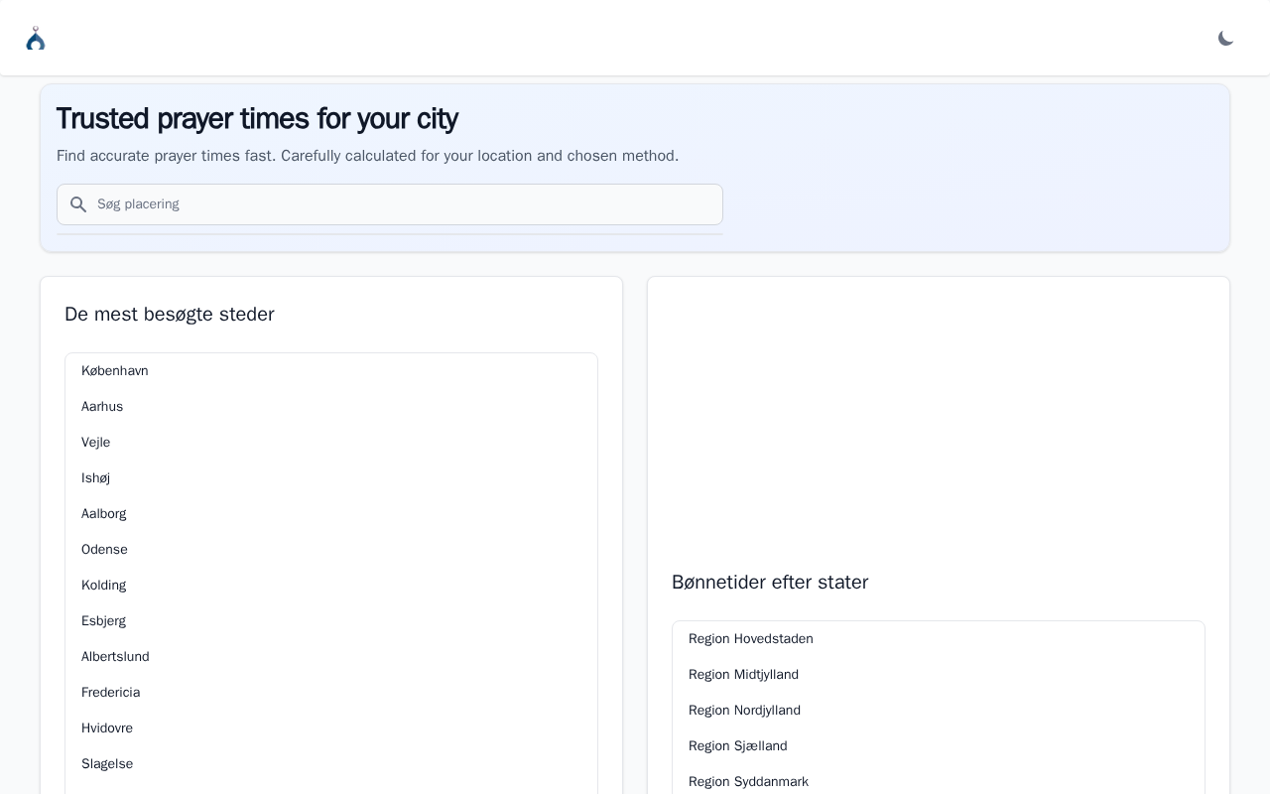
Task: Open the Fredericia link
Action: [111, 693]
